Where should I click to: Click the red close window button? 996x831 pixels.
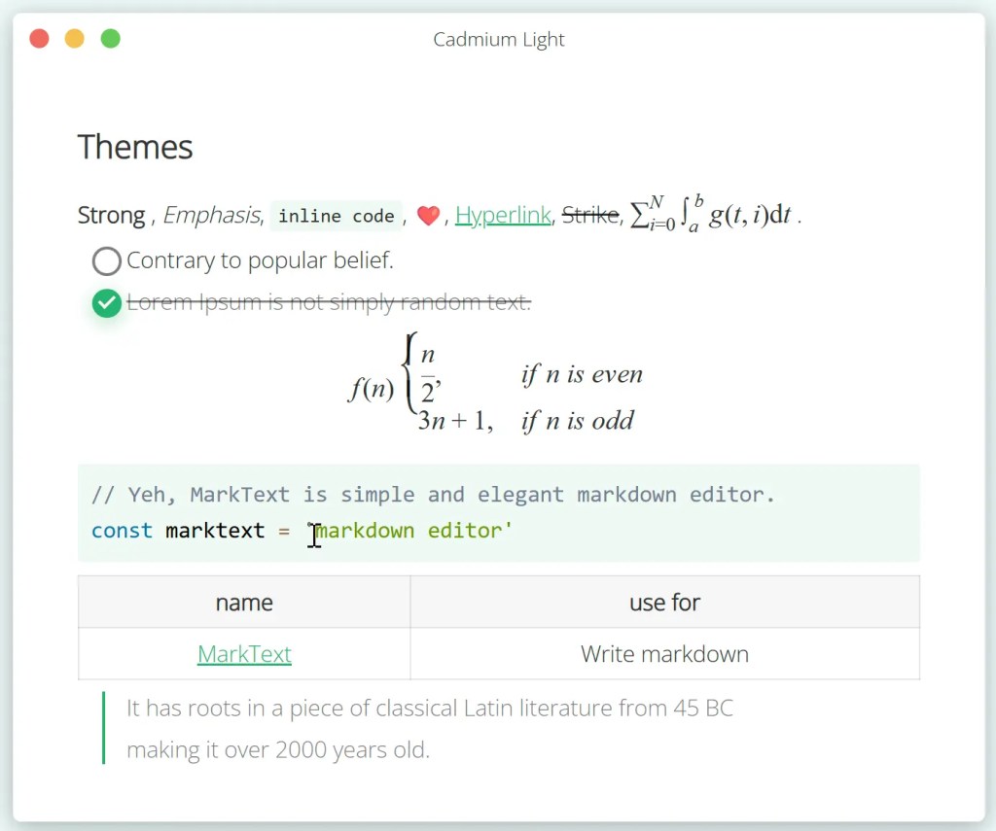[x=39, y=39]
